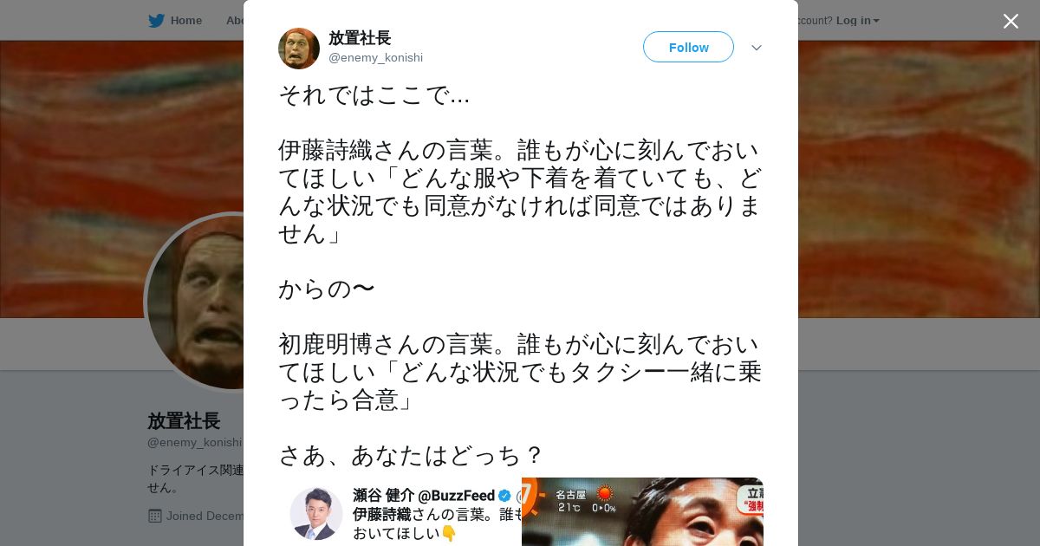
Task: Open the partially hidden About nav item
Action: coord(235,21)
